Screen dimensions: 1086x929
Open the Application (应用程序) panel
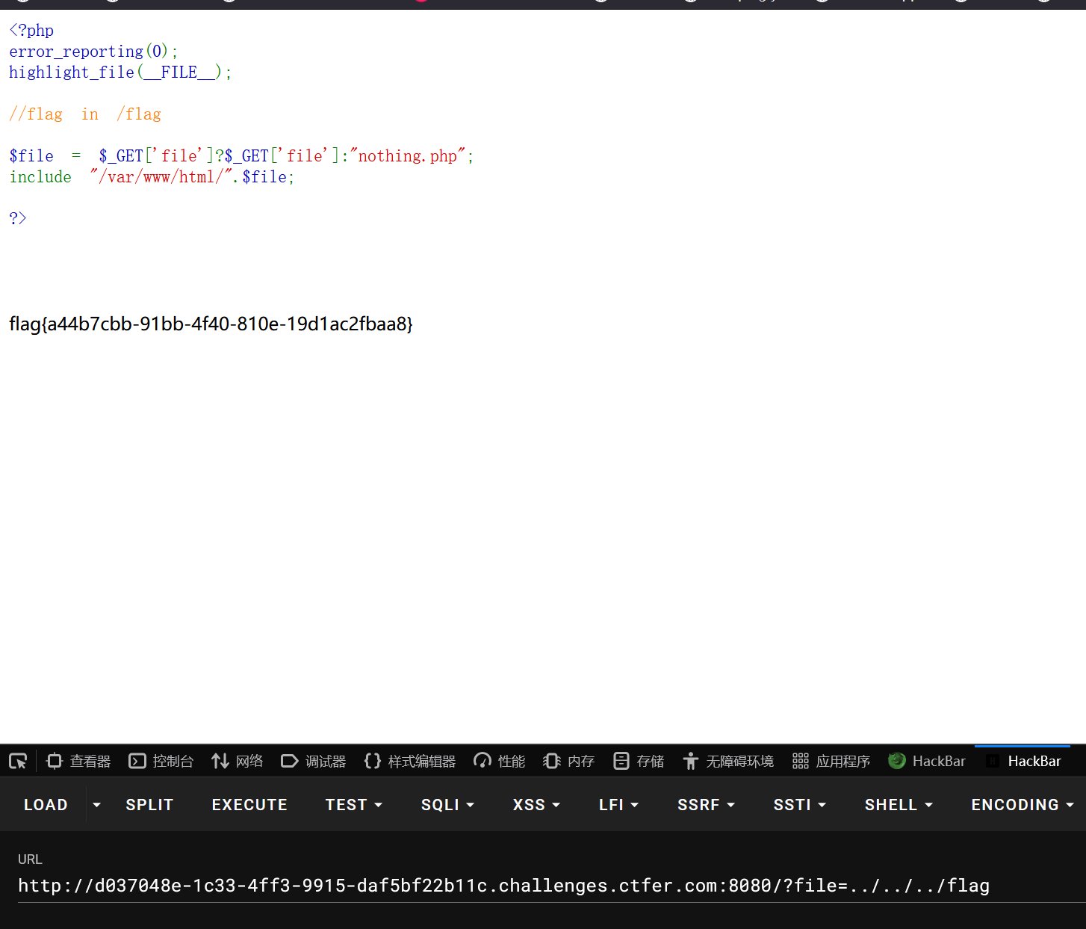coord(831,761)
